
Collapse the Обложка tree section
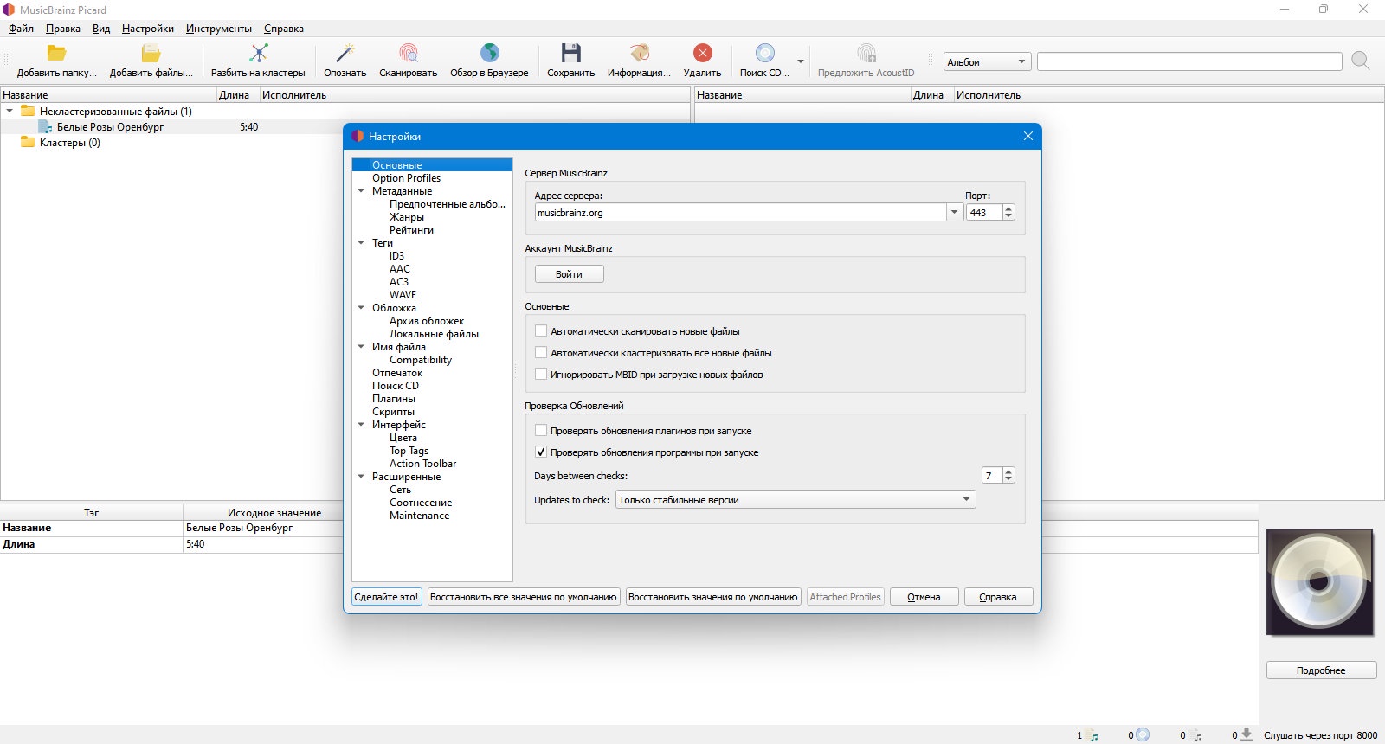pos(361,308)
